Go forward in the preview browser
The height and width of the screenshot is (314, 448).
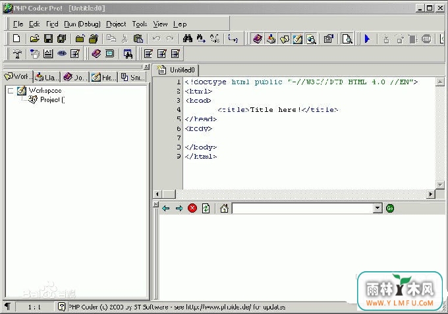coord(179,209)
